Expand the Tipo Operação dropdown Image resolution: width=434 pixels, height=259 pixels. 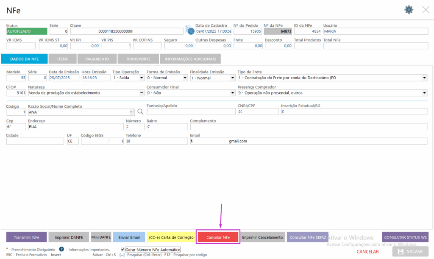[142, 78]
